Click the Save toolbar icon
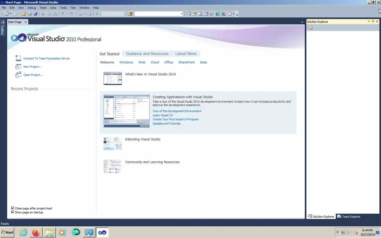This screenshot has width=381, height=238. 30,14
